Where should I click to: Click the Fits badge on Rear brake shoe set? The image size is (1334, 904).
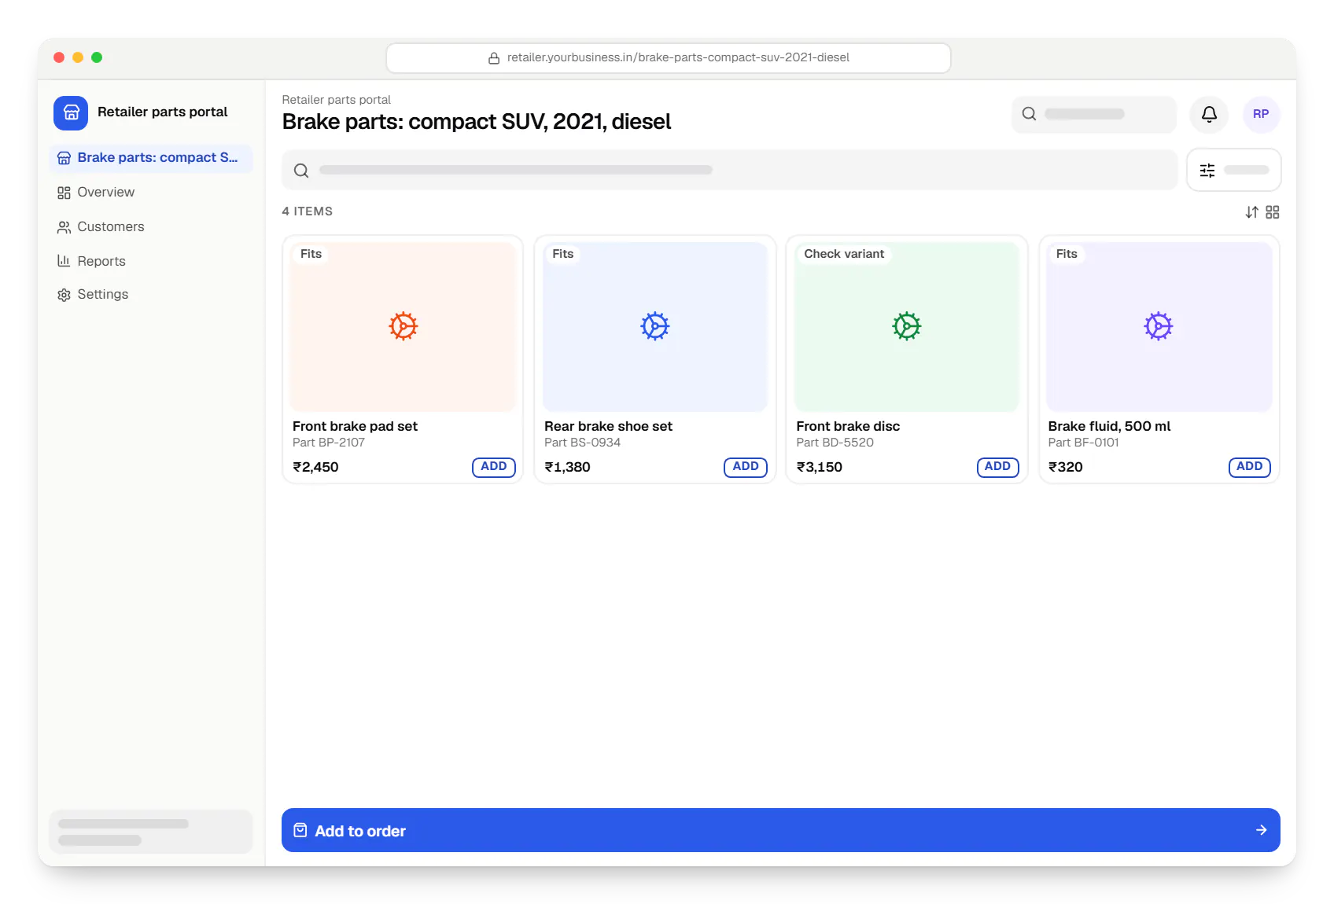click(x=562, y=254)
